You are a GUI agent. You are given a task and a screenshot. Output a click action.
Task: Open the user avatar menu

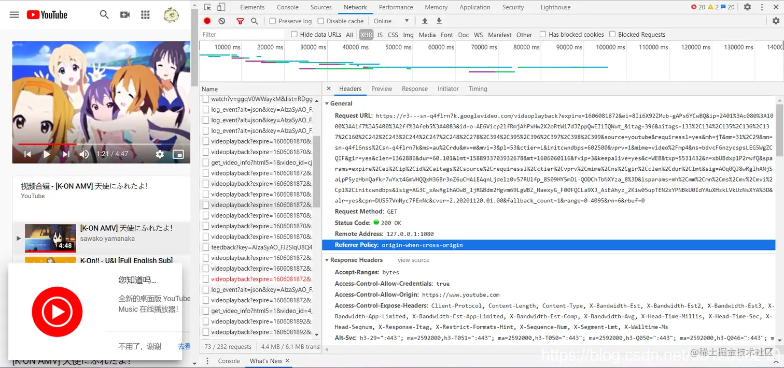pyautogui.click(x=171, y=15)
